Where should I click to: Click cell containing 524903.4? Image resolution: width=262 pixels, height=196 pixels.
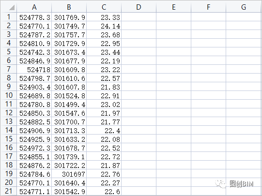34,87
